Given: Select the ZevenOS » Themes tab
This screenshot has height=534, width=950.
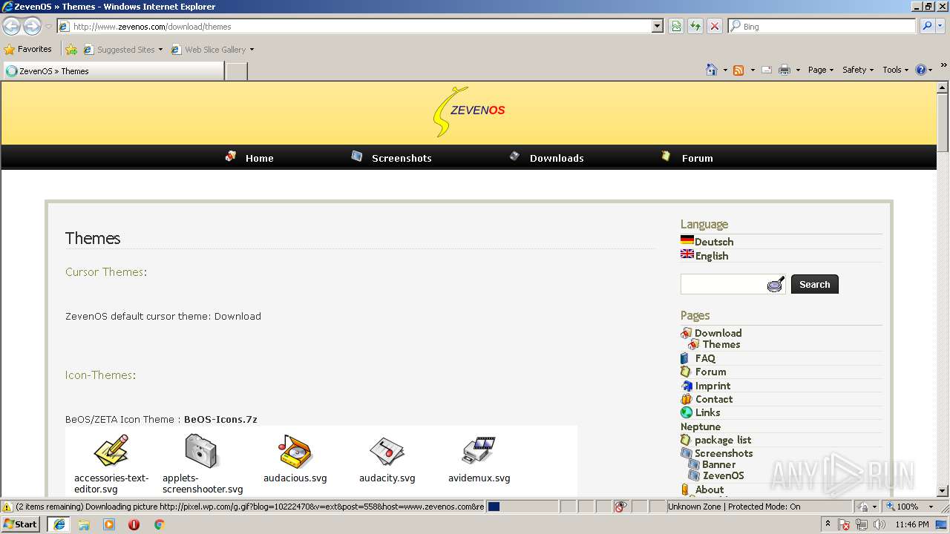Looking at the screenshot, I should 114,71.
